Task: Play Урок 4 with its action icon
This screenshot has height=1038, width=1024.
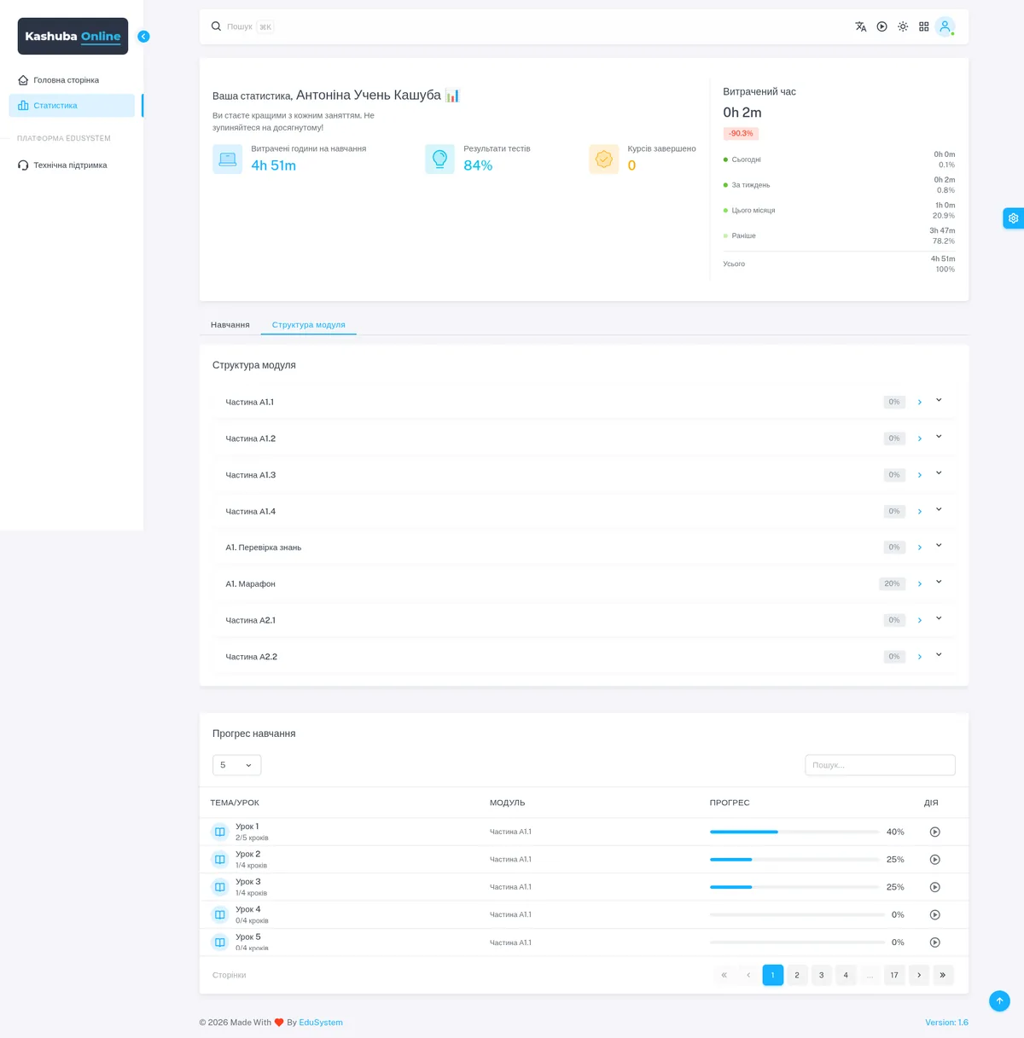Action: pos(934,914)
